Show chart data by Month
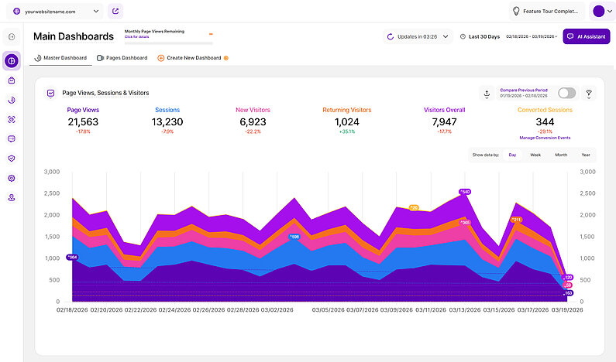 [561, 155]
